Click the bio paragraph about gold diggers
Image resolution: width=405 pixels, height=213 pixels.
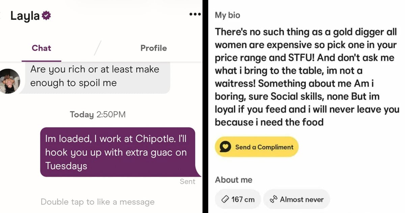pos(306,77)
